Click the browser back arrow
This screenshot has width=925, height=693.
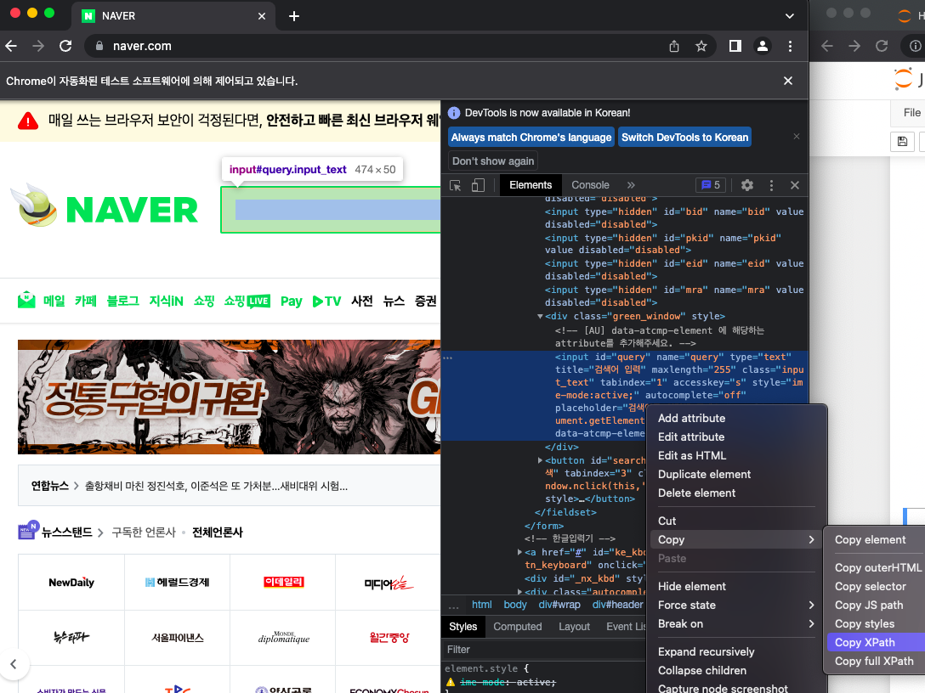point(11,46)
